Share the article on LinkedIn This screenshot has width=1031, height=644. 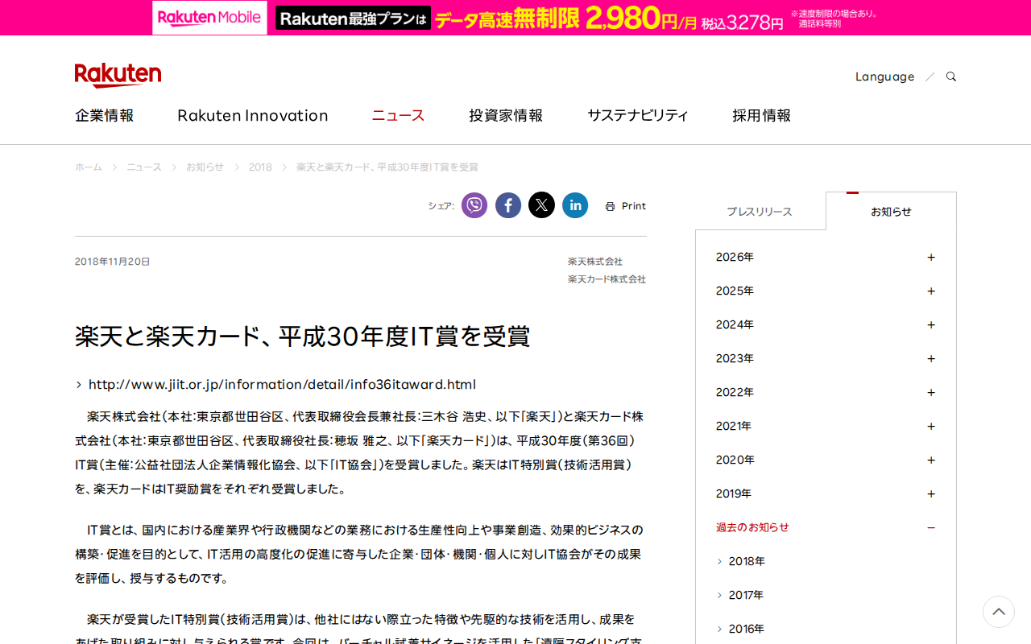point(575,205)
